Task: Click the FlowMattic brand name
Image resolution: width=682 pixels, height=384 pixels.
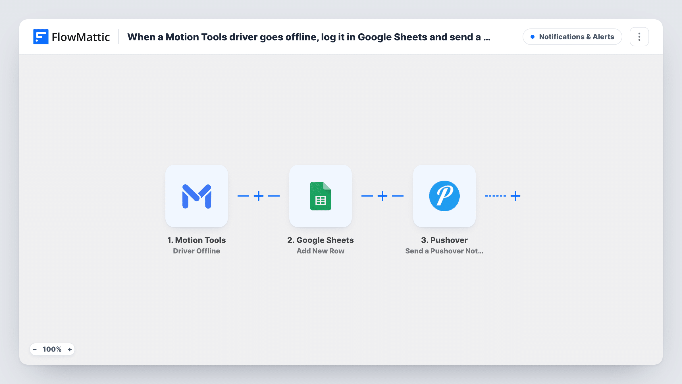Action: [x=81, y=37]
